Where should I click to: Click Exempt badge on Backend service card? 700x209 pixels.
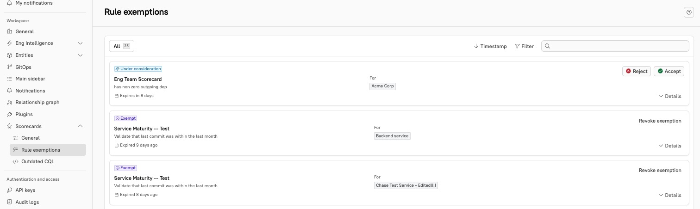coord(125,118)
